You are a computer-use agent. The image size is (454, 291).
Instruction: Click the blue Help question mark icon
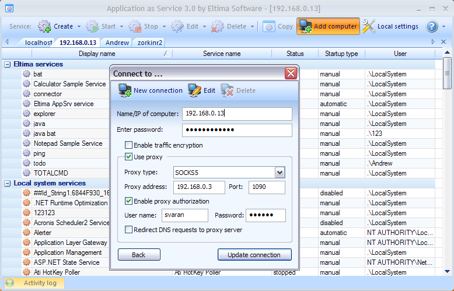pyautogui.click(x=431, y=26)
